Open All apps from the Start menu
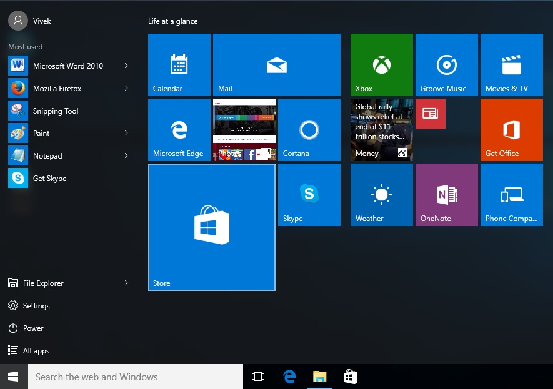Screen dimensions: 553x389 pyautogui.click(x=36, y=350)
